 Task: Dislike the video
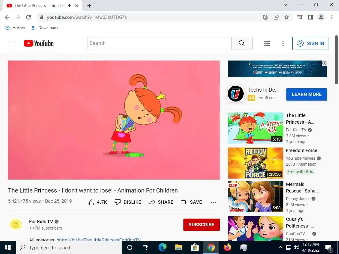128,202
